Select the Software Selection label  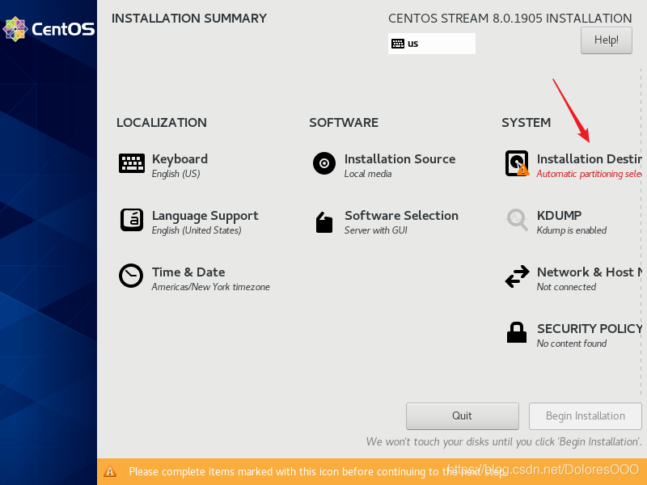point(401,216)
